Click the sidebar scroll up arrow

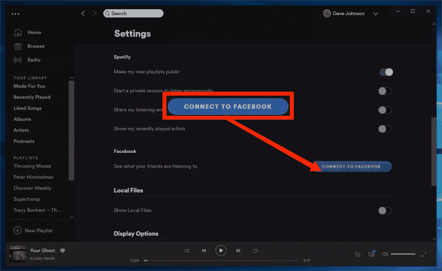click(x=71, y=77)
